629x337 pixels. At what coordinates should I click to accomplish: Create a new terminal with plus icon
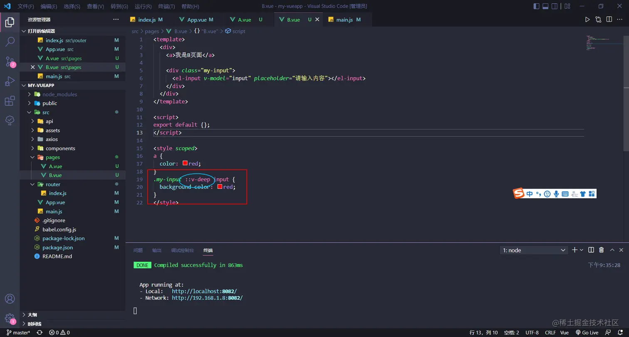pos(575,250)
